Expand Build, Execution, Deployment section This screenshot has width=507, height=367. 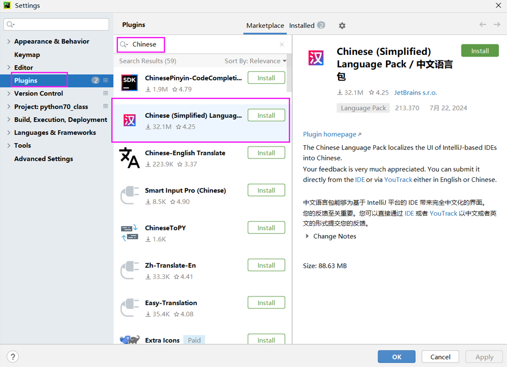pos(9,119)
